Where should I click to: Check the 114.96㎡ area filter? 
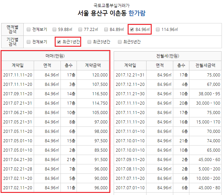click(158, 29)
